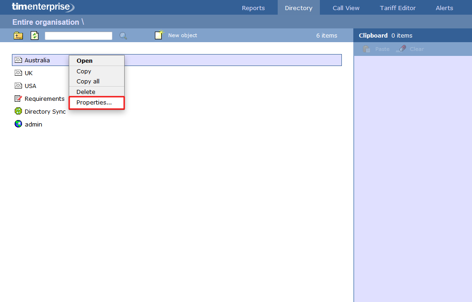The width and height of the screenshot is (472, 302).
Task: Click the Clear clipboard button
Action: click(411, 49)
